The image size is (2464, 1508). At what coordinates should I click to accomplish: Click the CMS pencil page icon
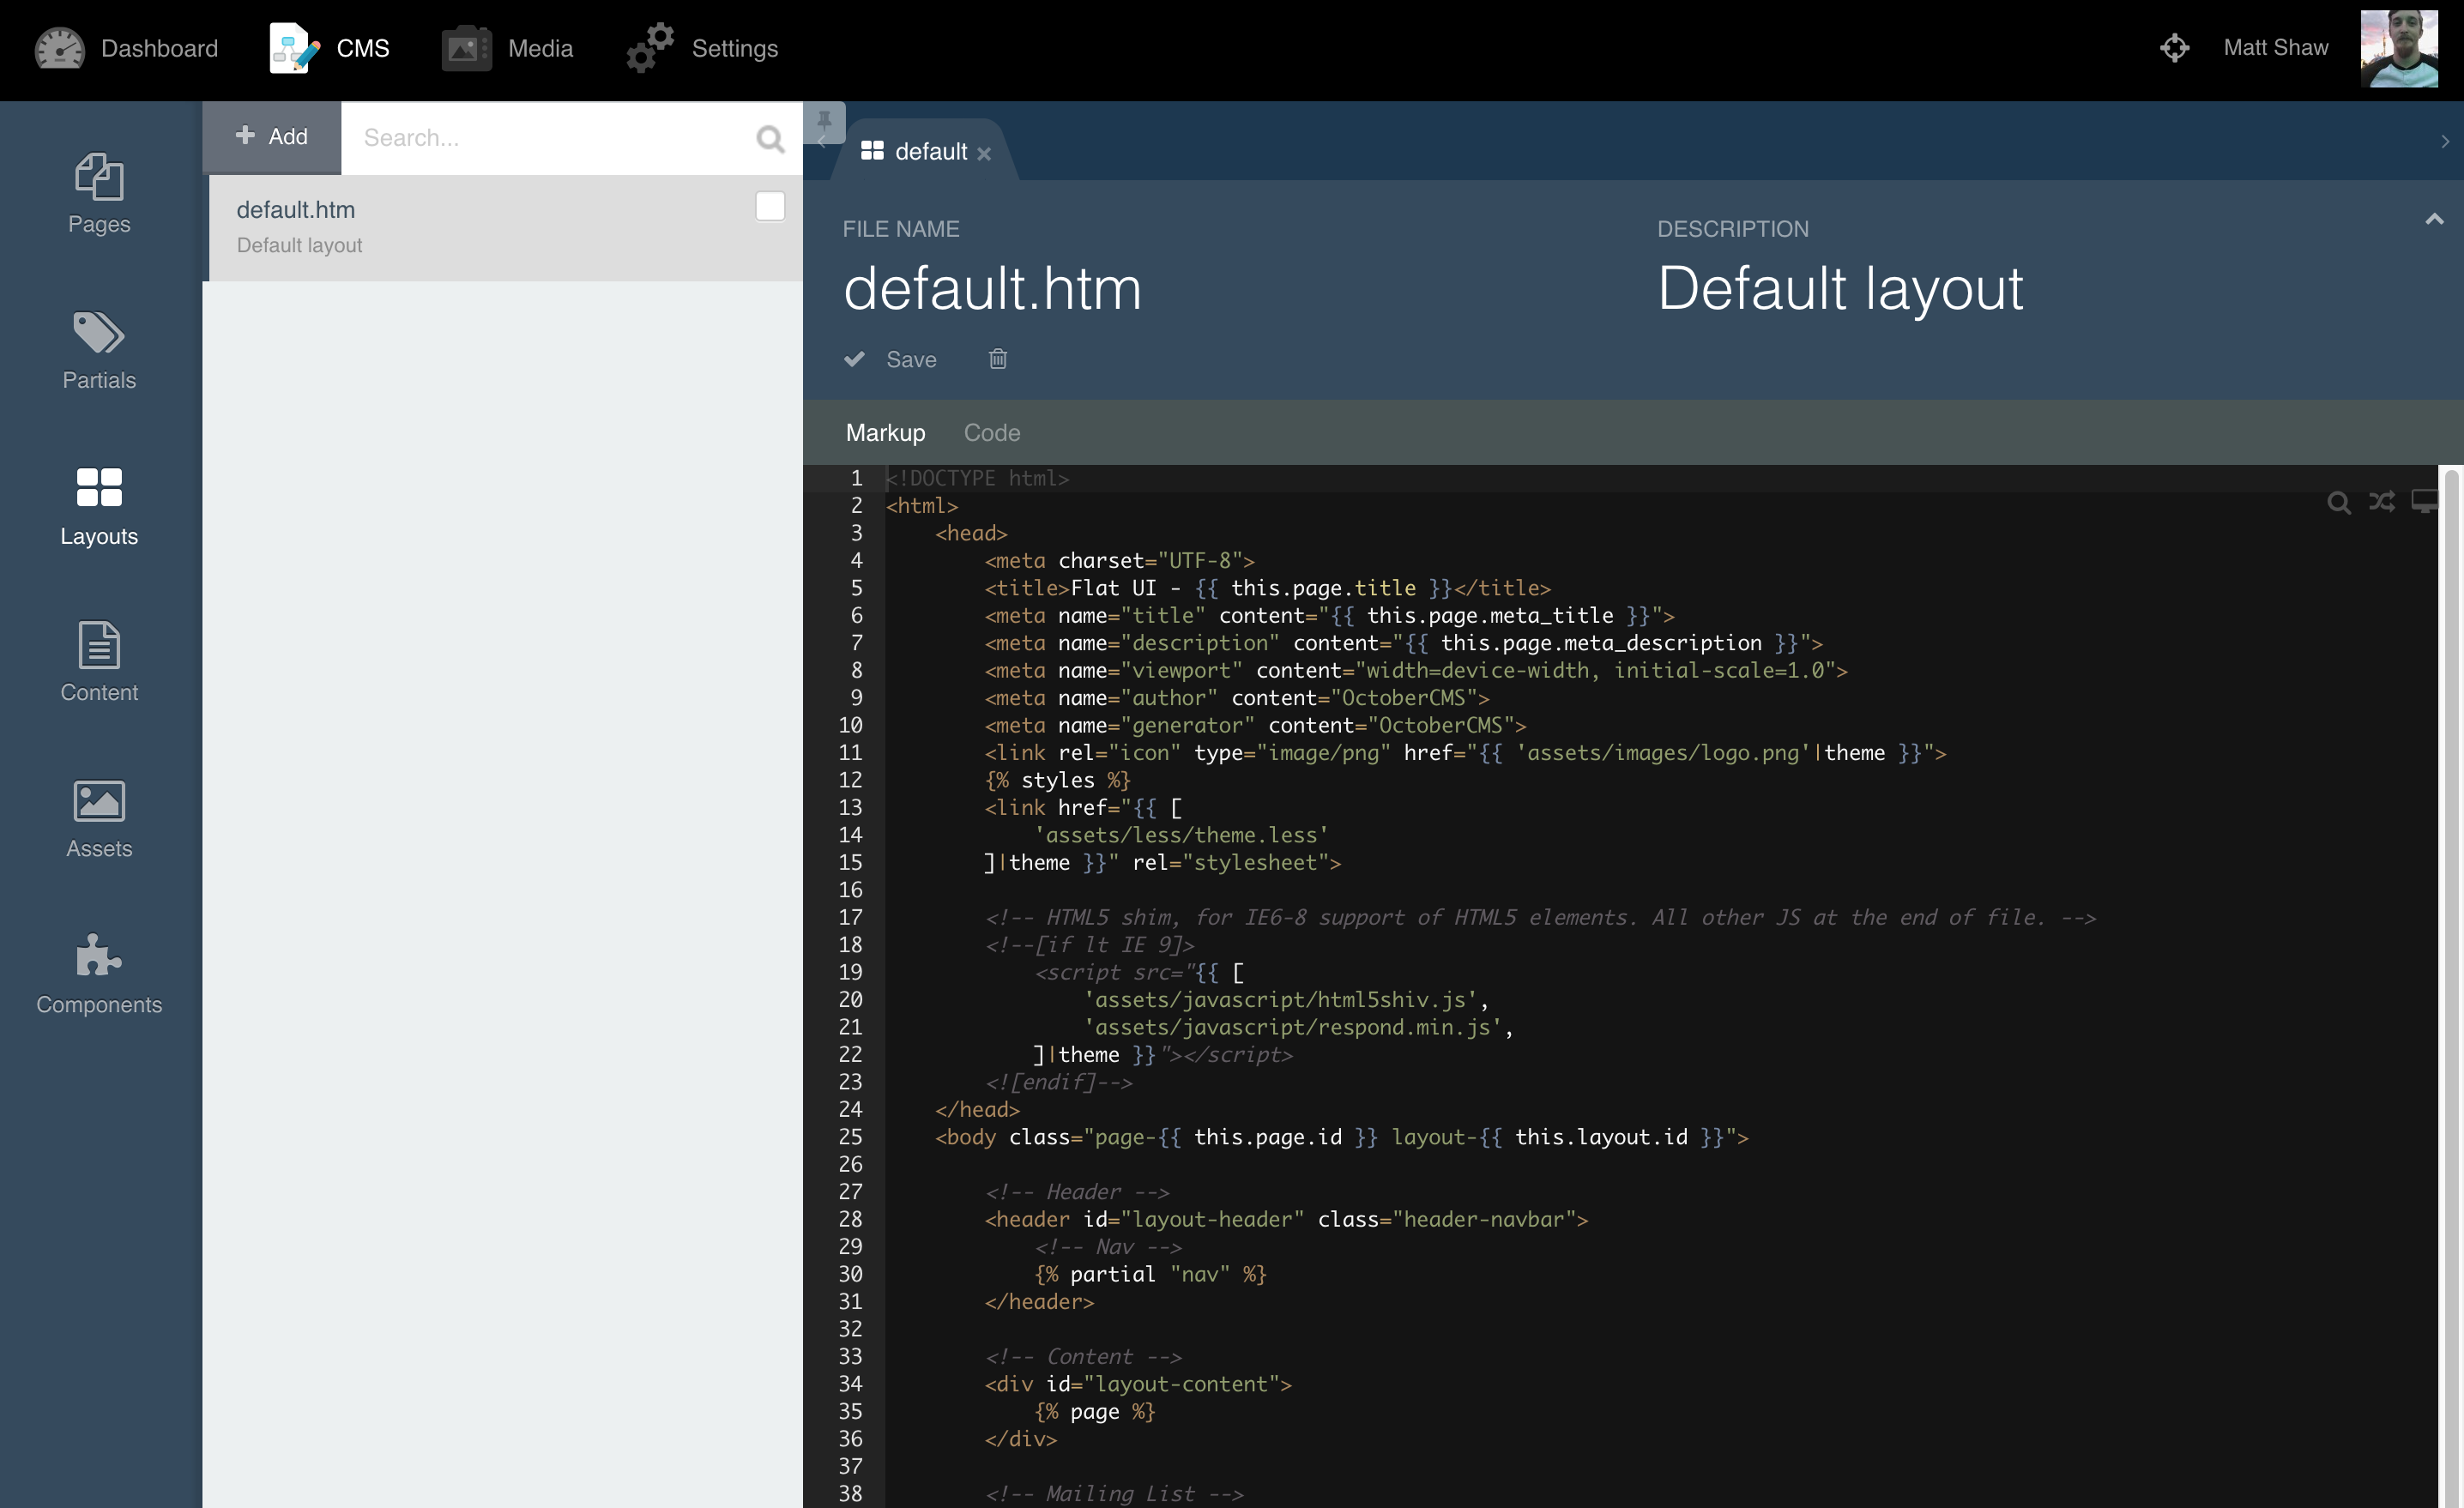(294, 48)
